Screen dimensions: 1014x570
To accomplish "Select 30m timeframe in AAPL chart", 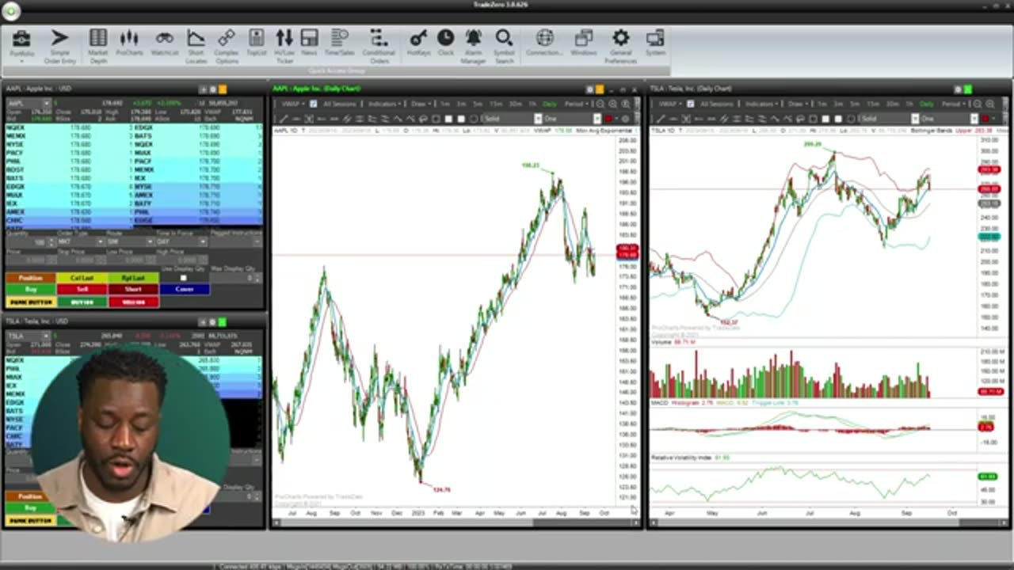I will click(x=515, y=104).
